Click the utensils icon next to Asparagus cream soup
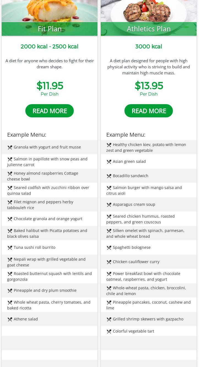This screenshot has width=212, height=367. tap(109, 205)
